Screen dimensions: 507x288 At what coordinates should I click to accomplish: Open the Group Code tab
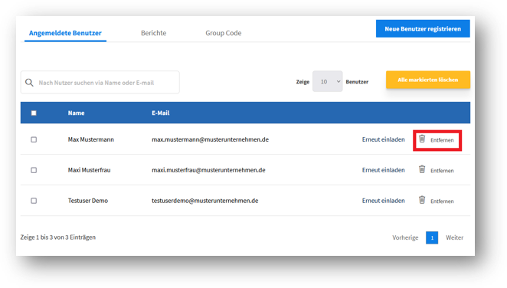click(x=224, y=33)
